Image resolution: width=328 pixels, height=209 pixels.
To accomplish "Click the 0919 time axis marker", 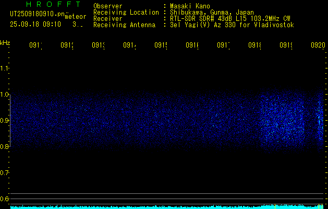I will click(286, 45).
